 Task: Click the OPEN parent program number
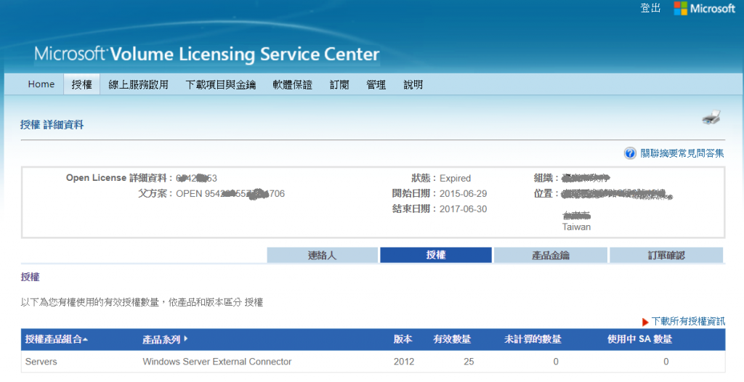coord(230,194)
